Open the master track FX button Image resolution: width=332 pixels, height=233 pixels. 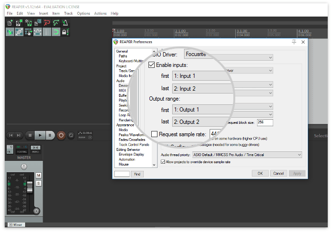click(10, 149)
